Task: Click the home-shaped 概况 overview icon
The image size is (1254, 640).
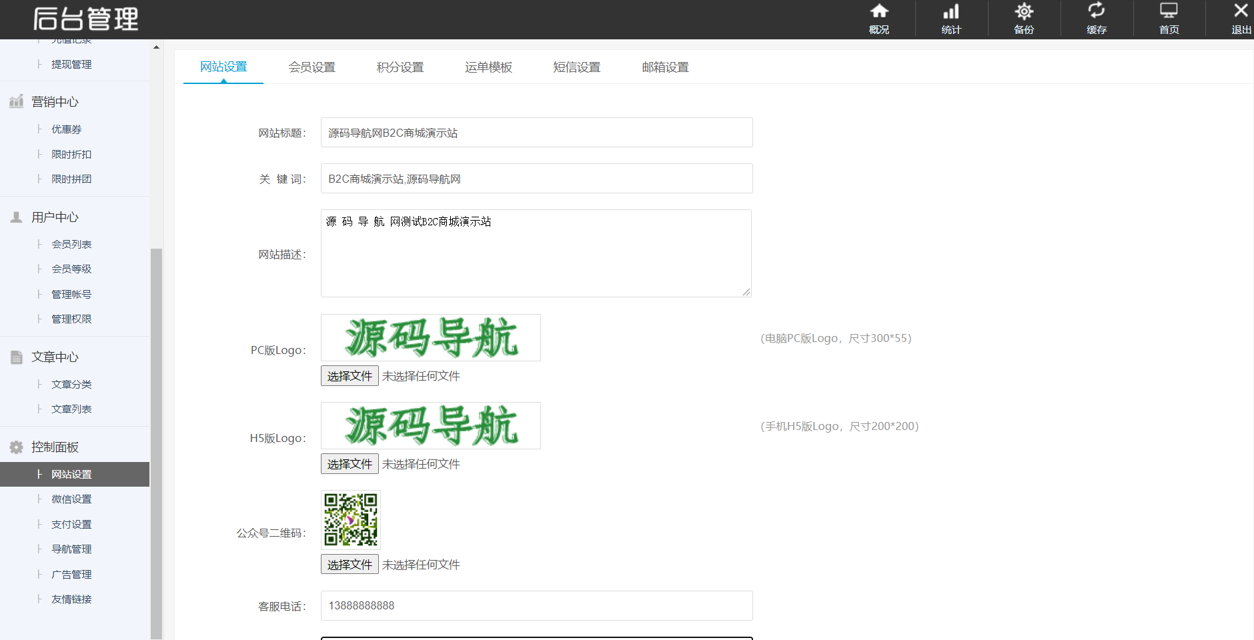Action: pyautogui.click(x=879, y=11)
